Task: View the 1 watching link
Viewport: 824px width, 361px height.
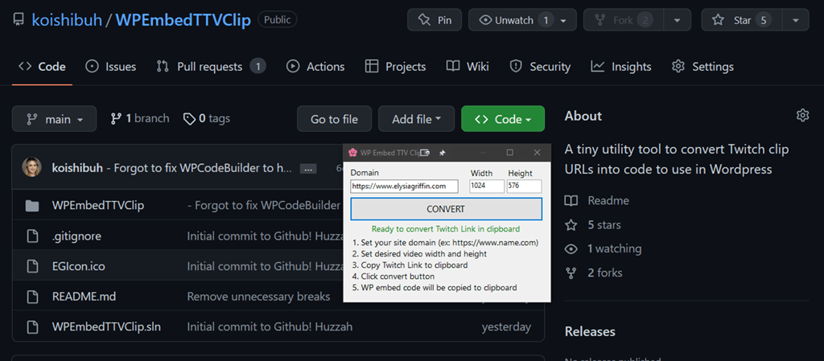Action: coord(614,248)
